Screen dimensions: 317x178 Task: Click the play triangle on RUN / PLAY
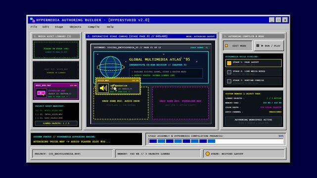[262, 46]
